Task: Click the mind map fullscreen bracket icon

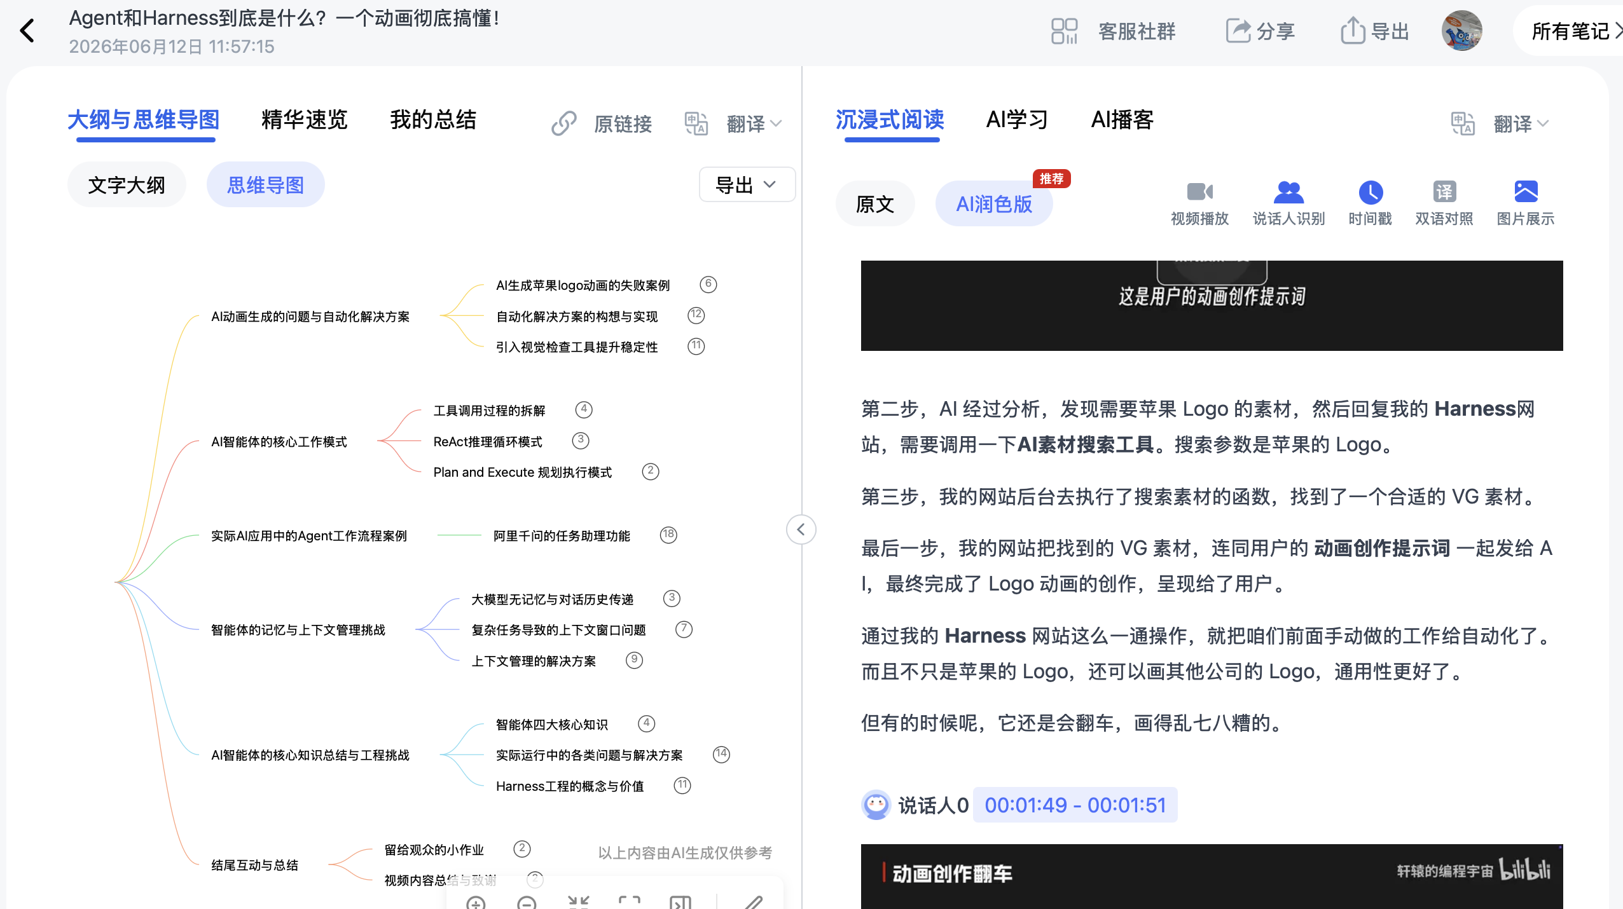Action: (x=629, y=901)
